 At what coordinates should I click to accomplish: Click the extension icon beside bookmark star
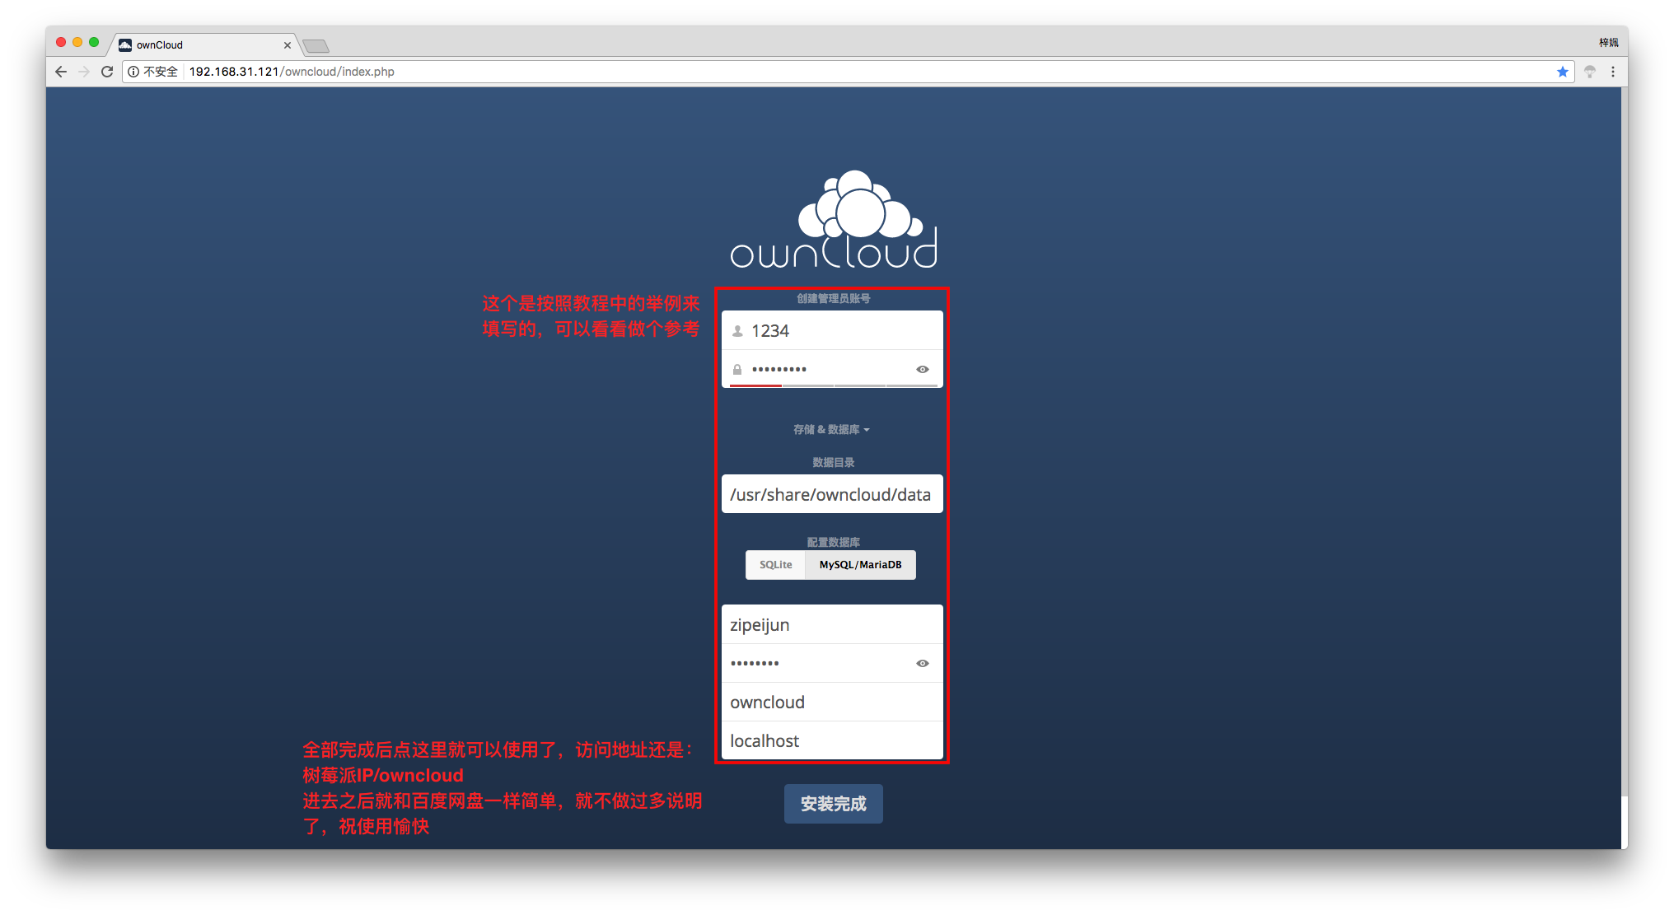click(1590, 72)
